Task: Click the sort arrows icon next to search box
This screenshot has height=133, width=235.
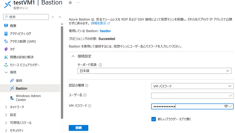Action: (x=53, y=17)
